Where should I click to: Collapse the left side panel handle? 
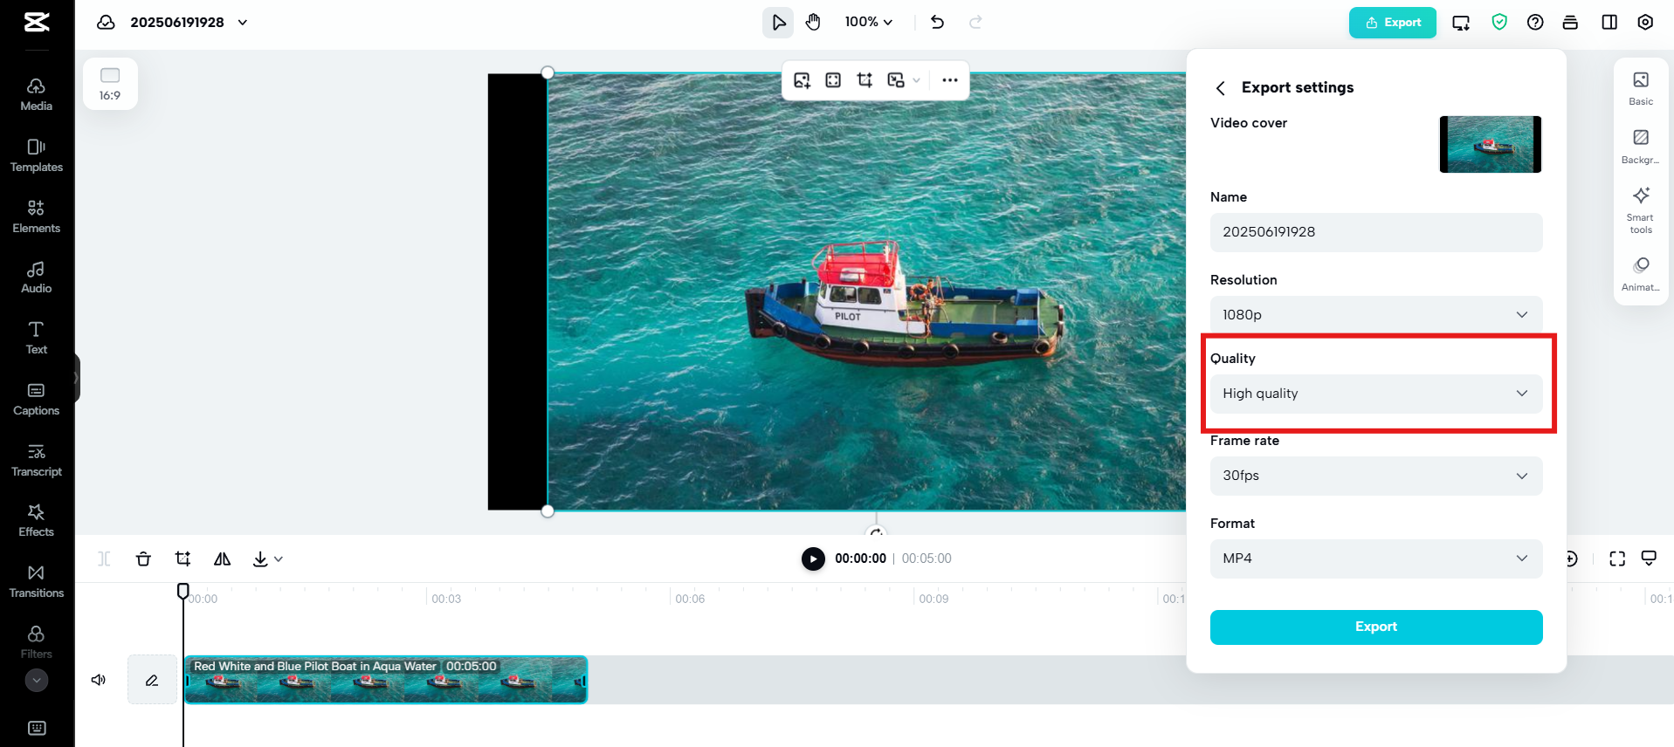coord(77,378)
